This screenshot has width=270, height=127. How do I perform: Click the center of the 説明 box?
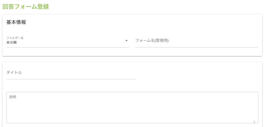coord(132,108)
